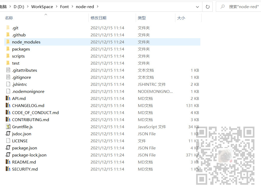Click the node-red breadcrumb segment
Viewport: 261px width, 191px height.
pos(85,7)
